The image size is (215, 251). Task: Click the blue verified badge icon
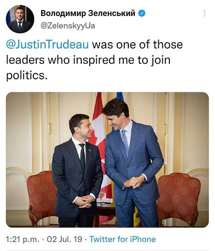click(141, 13)
